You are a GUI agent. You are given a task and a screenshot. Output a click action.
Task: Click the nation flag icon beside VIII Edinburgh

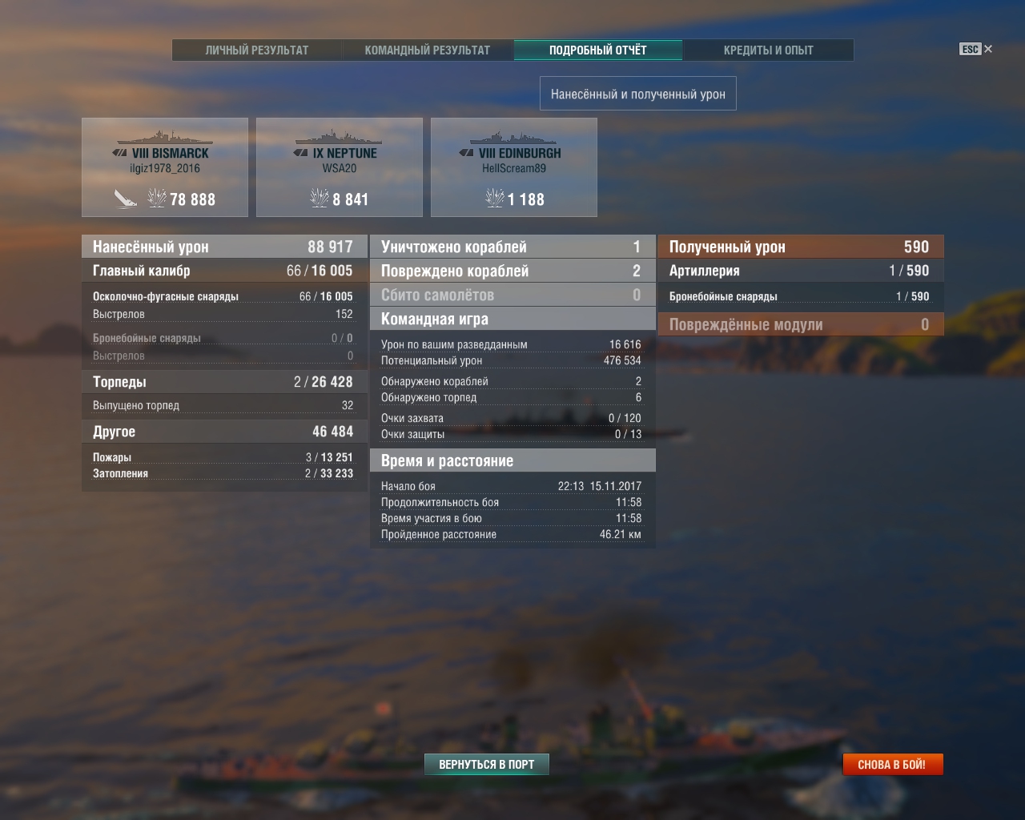(466, 153)
